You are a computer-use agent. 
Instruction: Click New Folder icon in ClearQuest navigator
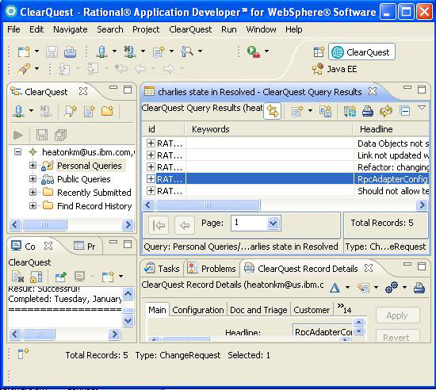click(x=107, y=111)
